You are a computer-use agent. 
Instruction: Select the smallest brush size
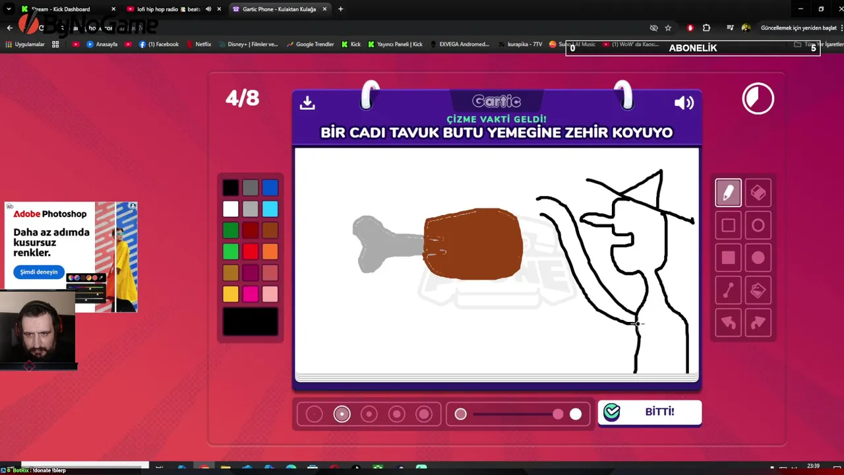[x=314, y=414]
